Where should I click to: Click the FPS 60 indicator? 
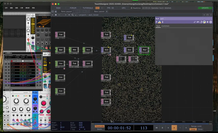pyautogui.click(x=110, y=8)
